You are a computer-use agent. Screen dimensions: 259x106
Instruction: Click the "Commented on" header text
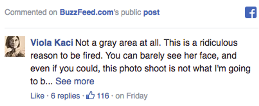coord(31,12)
